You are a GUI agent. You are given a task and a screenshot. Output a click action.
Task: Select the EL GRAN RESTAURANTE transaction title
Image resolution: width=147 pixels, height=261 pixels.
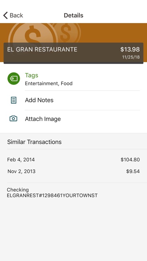(x=42, y=50)
